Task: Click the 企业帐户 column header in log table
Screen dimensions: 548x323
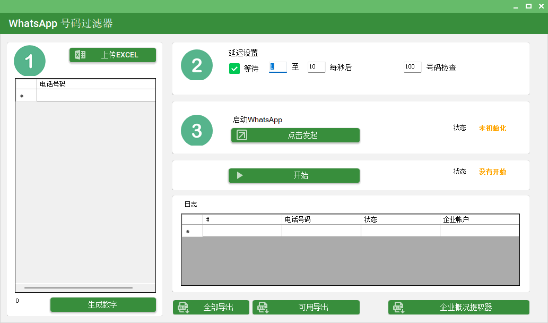Action: 479,219
